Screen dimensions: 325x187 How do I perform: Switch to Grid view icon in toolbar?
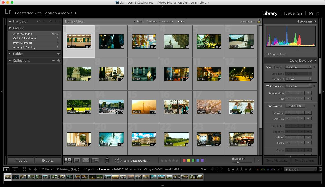tap(68, 160)
